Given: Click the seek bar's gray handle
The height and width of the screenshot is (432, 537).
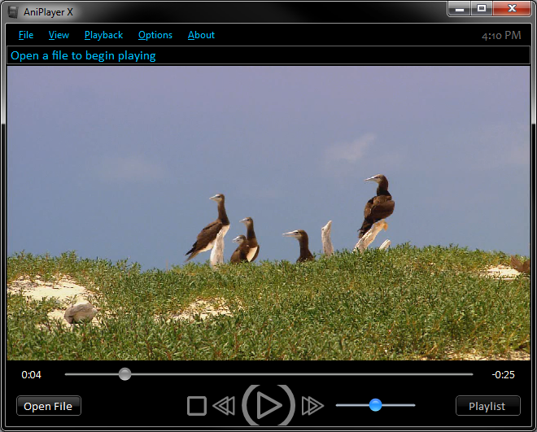Looking at the screenshot, I should coord(124,374).
